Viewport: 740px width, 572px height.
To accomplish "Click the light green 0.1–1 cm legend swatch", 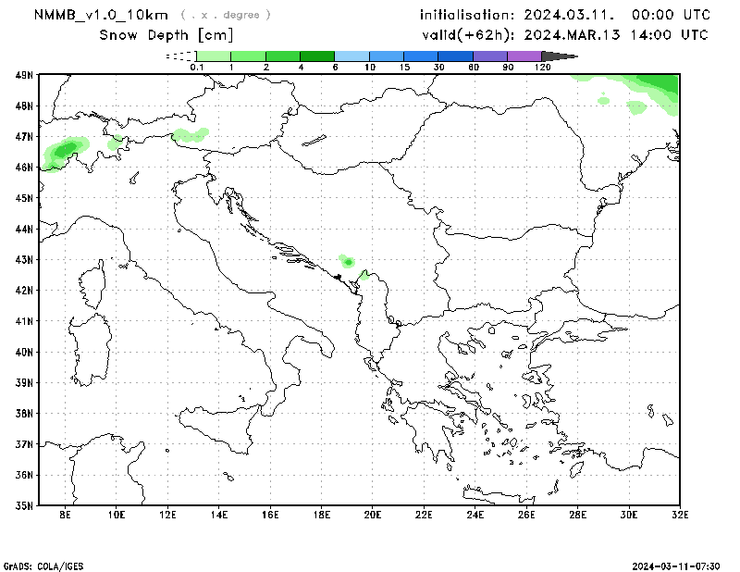I will 214,56.
